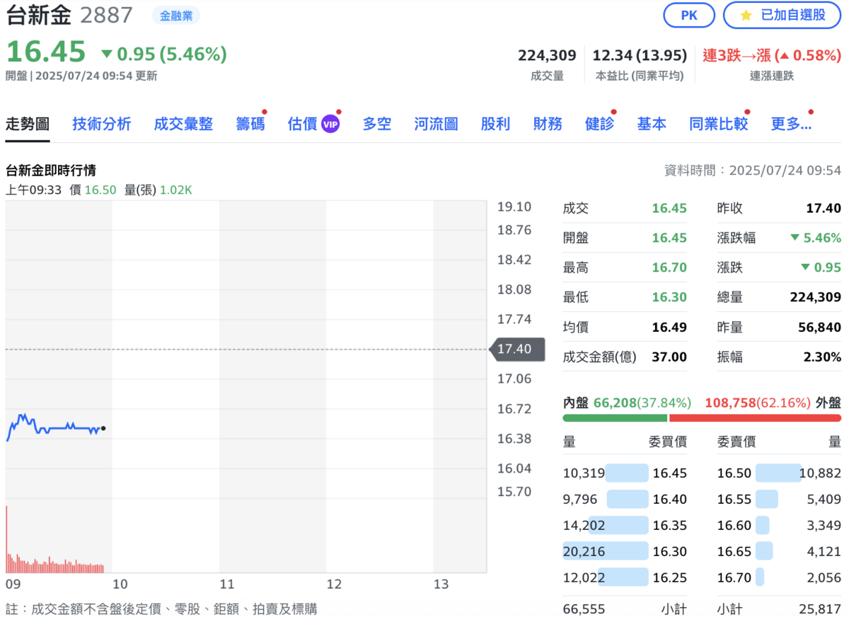Click the 成交量 224,309 value at top
The width and height of the screenshot is (849, 617).
(x=547, y=55)
